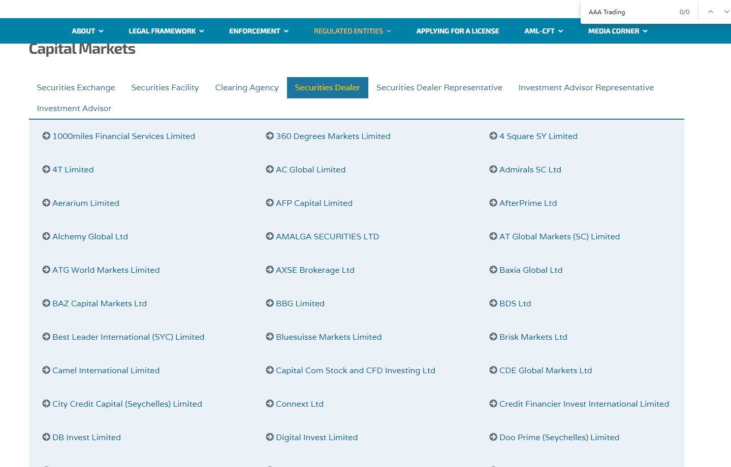731x467 pixels.
Task: Select the Securities Dealer tab
Action: click(x=328, y=88)
